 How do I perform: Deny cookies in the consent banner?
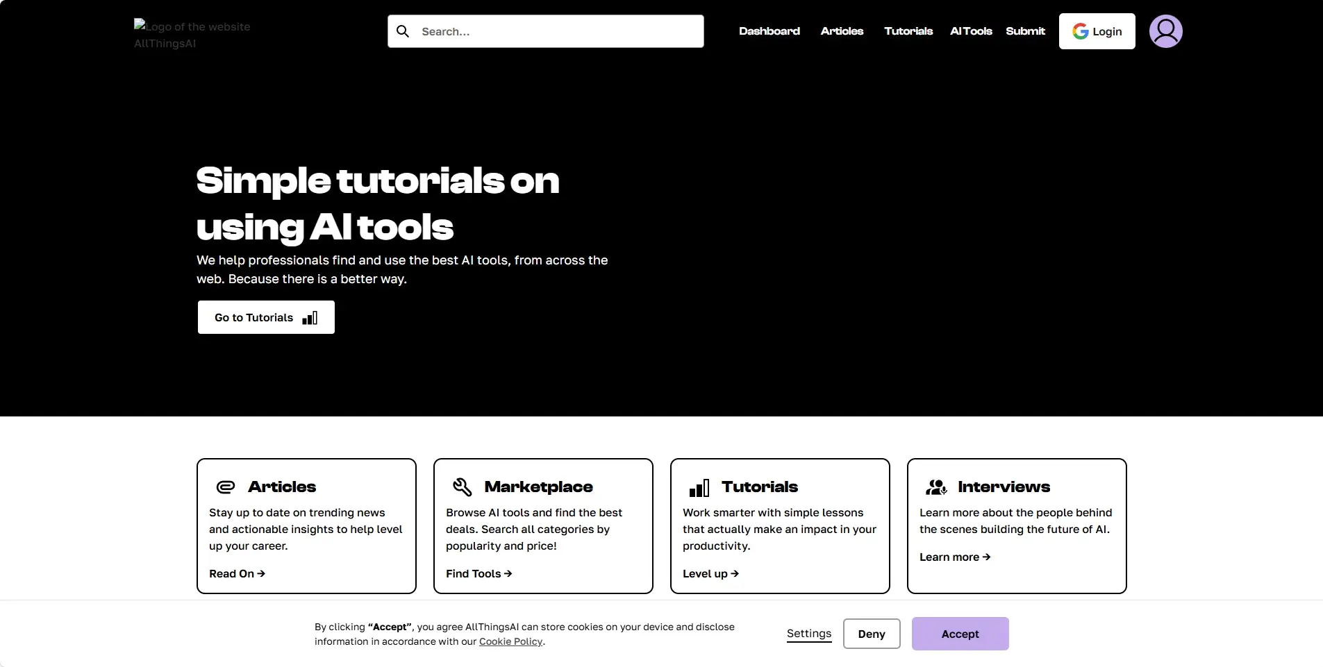click(871, 634)
